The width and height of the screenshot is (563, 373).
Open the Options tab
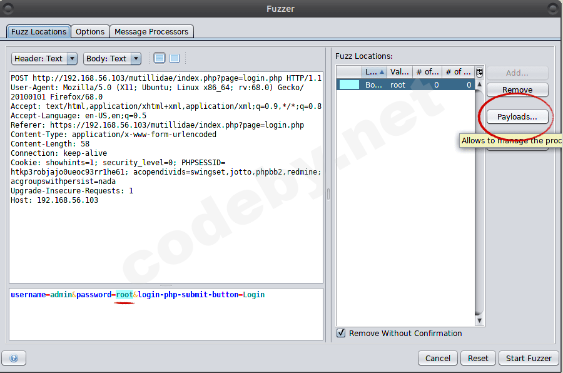click(90, 32)
